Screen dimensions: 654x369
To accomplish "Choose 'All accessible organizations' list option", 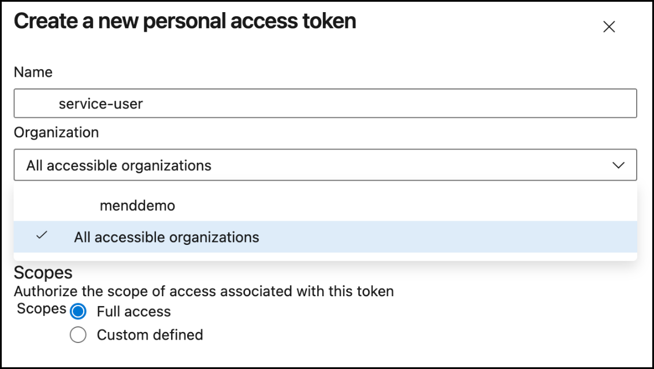I will (166, 237).
